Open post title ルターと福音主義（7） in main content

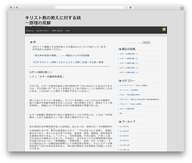(41, 72)
